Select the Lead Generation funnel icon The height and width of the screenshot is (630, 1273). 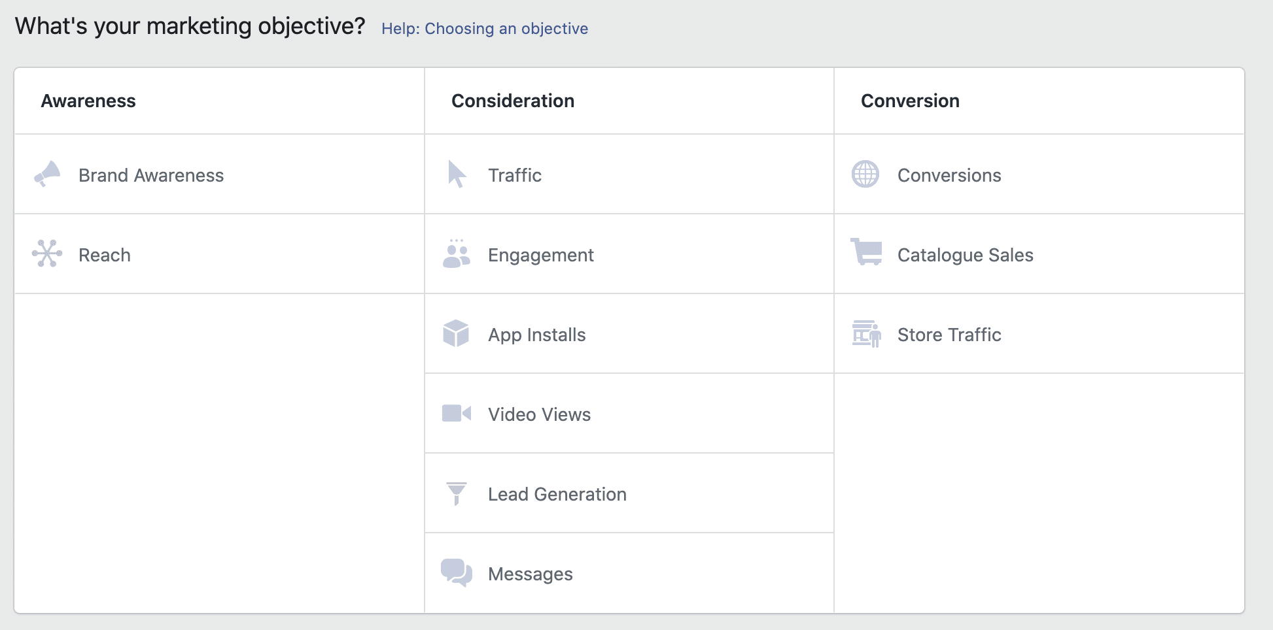(x=457, y=493)
